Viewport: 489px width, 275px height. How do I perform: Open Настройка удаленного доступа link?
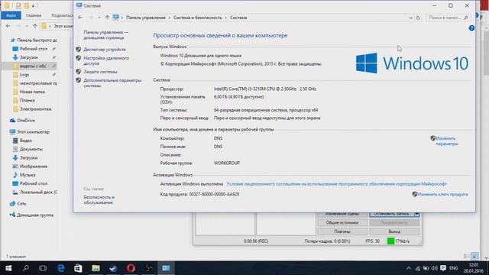tap(106, 60)
